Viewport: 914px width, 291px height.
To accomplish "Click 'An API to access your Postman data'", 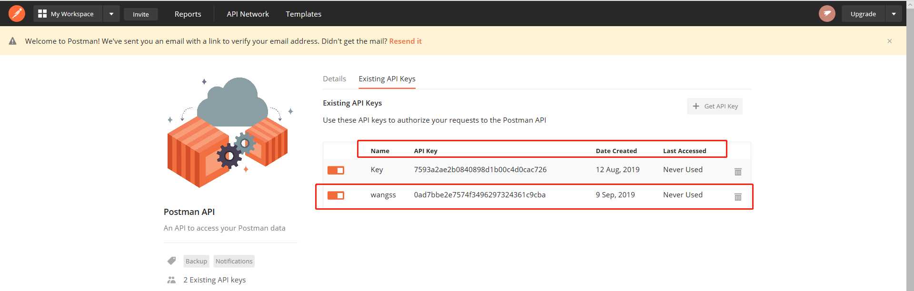I will tap(224, 228).
